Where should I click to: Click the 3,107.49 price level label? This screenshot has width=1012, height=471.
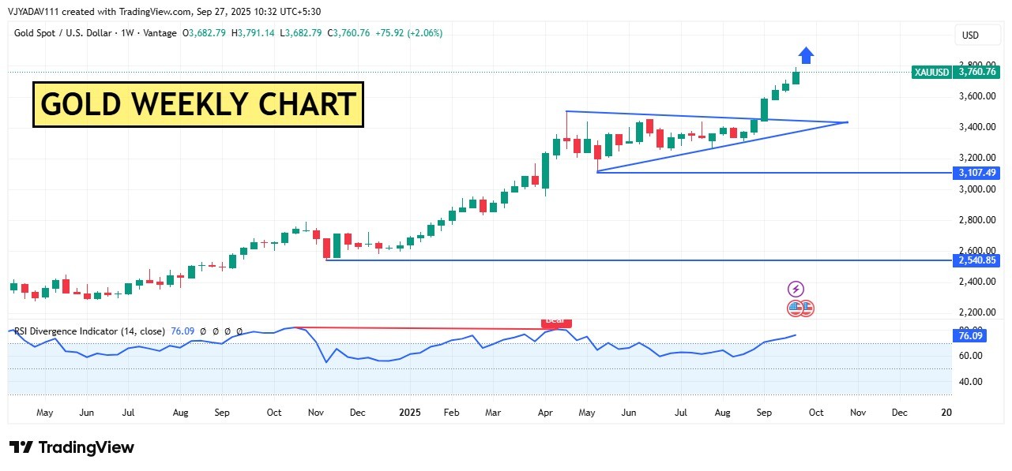(x=977, y=173)
